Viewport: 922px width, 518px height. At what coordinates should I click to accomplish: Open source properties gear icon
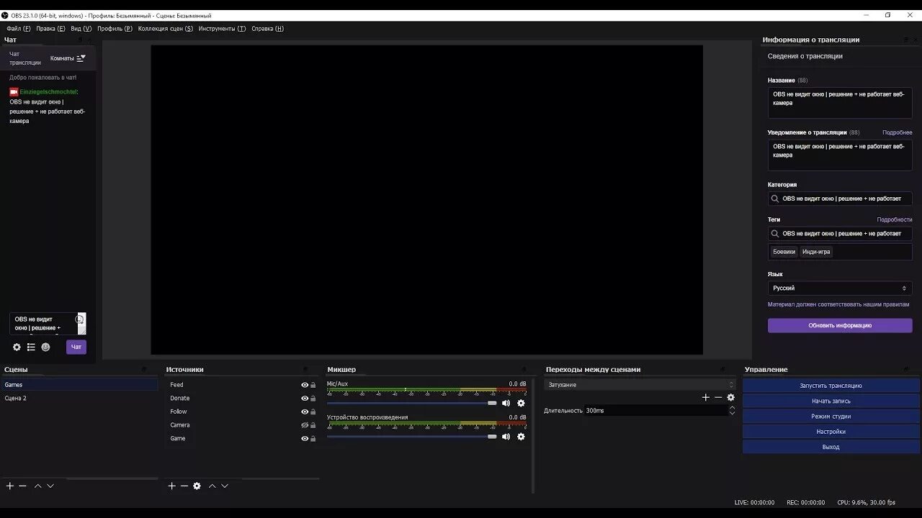click(x=197, y=486)
